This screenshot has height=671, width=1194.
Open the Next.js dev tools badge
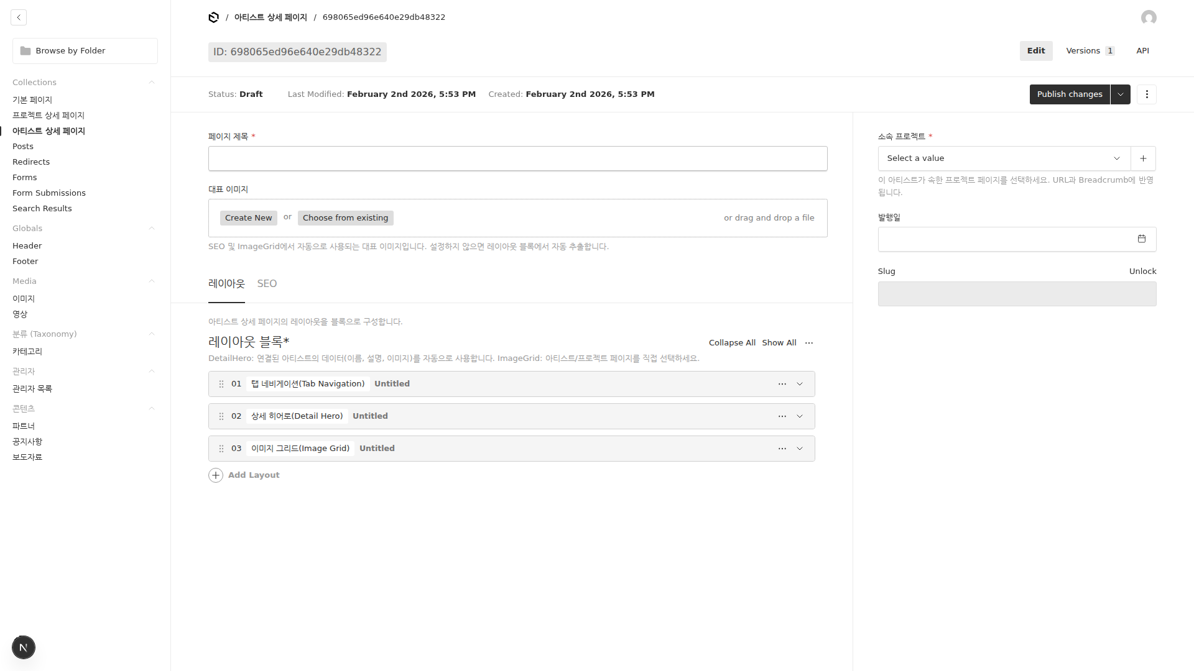pos(24,647)
